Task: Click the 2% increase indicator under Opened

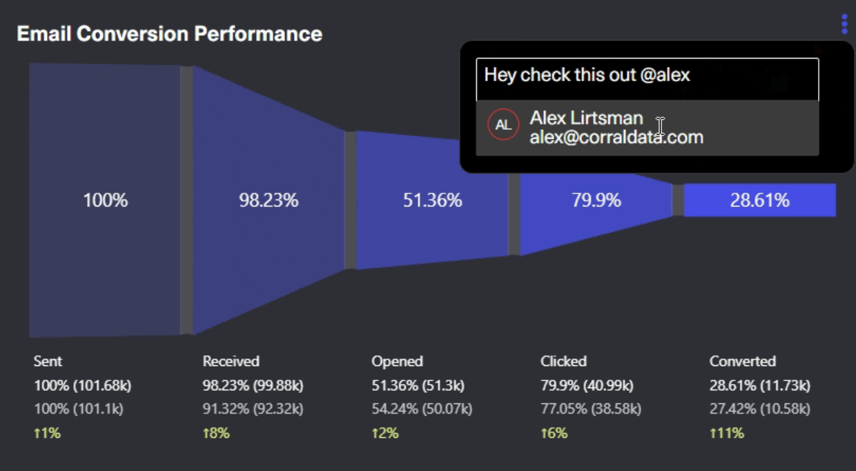Action: (x=385, y=433)
